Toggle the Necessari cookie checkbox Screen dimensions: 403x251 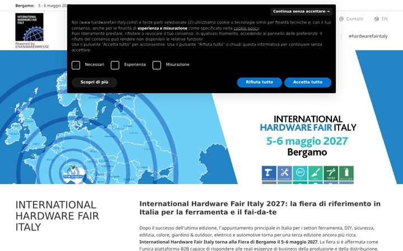point(76,65)
